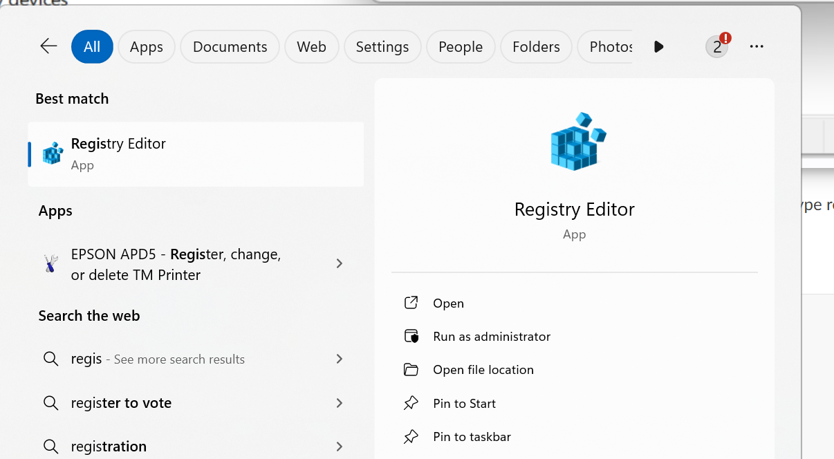The width and height of the screenshot is (834, 459).
Task: Expand the 'registration' suggestion chevron
Action: pyautogui.click(x=339, y=447)
